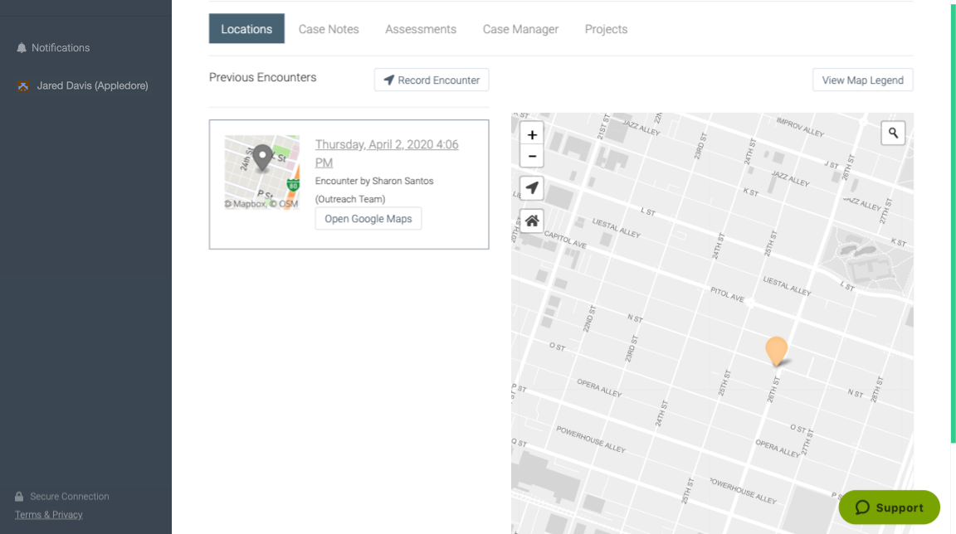
Task: Open the green Support chat button
Action: [x=889, y=507]
